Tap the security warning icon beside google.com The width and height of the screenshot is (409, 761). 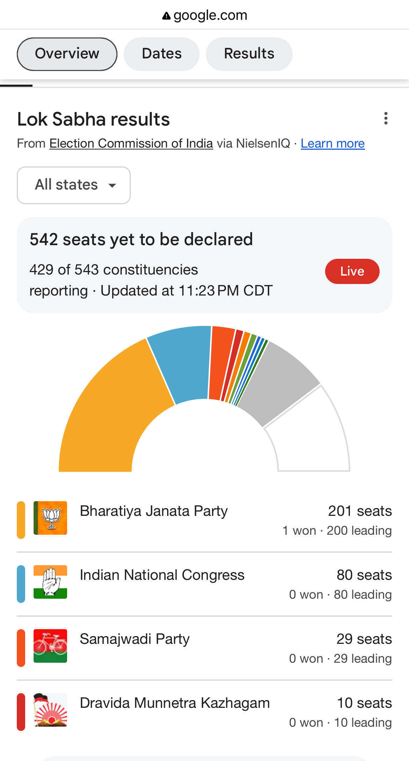click(x=166, y=16)
